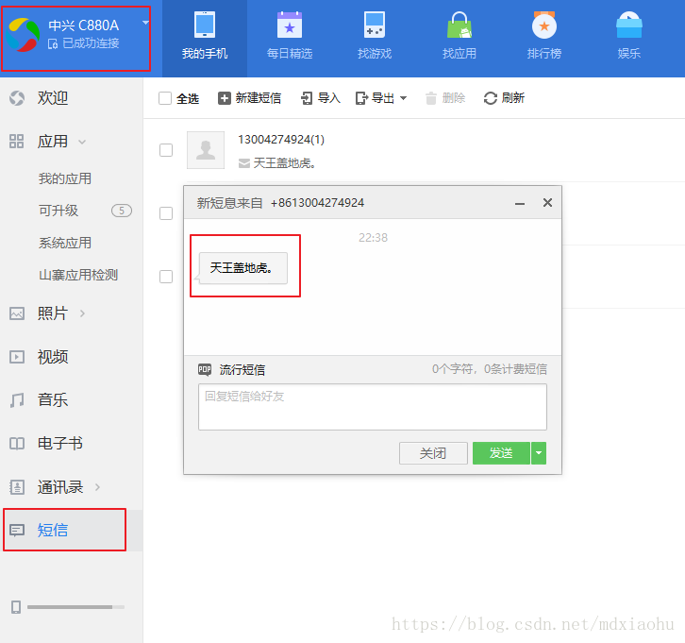Click the 应用 grid icon in sidebar
The image size is (685, 643).
click(x=17, y=142)
